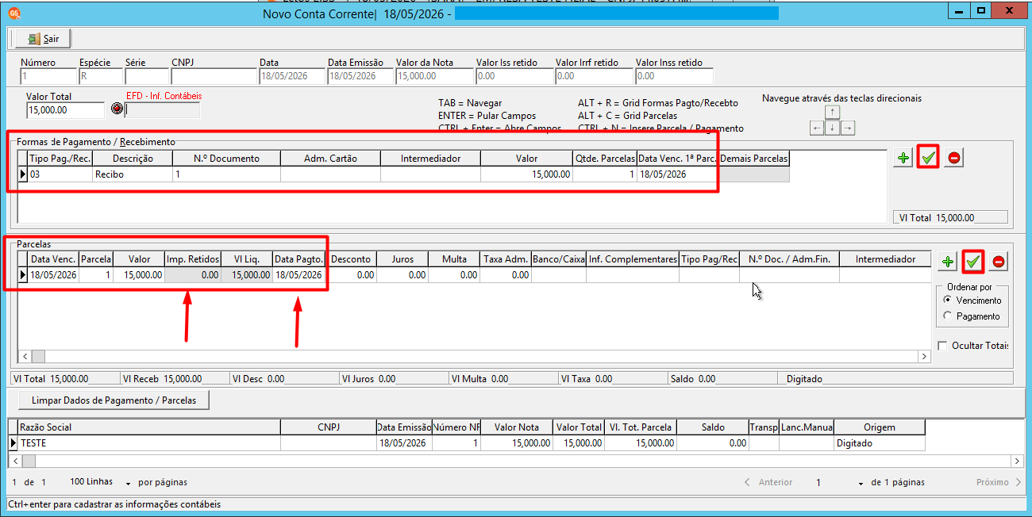Click the Valor Total input field

click(x=65, y=110)
